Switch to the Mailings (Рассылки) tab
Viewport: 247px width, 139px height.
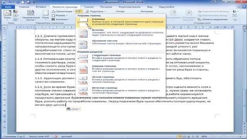[106, 7]
